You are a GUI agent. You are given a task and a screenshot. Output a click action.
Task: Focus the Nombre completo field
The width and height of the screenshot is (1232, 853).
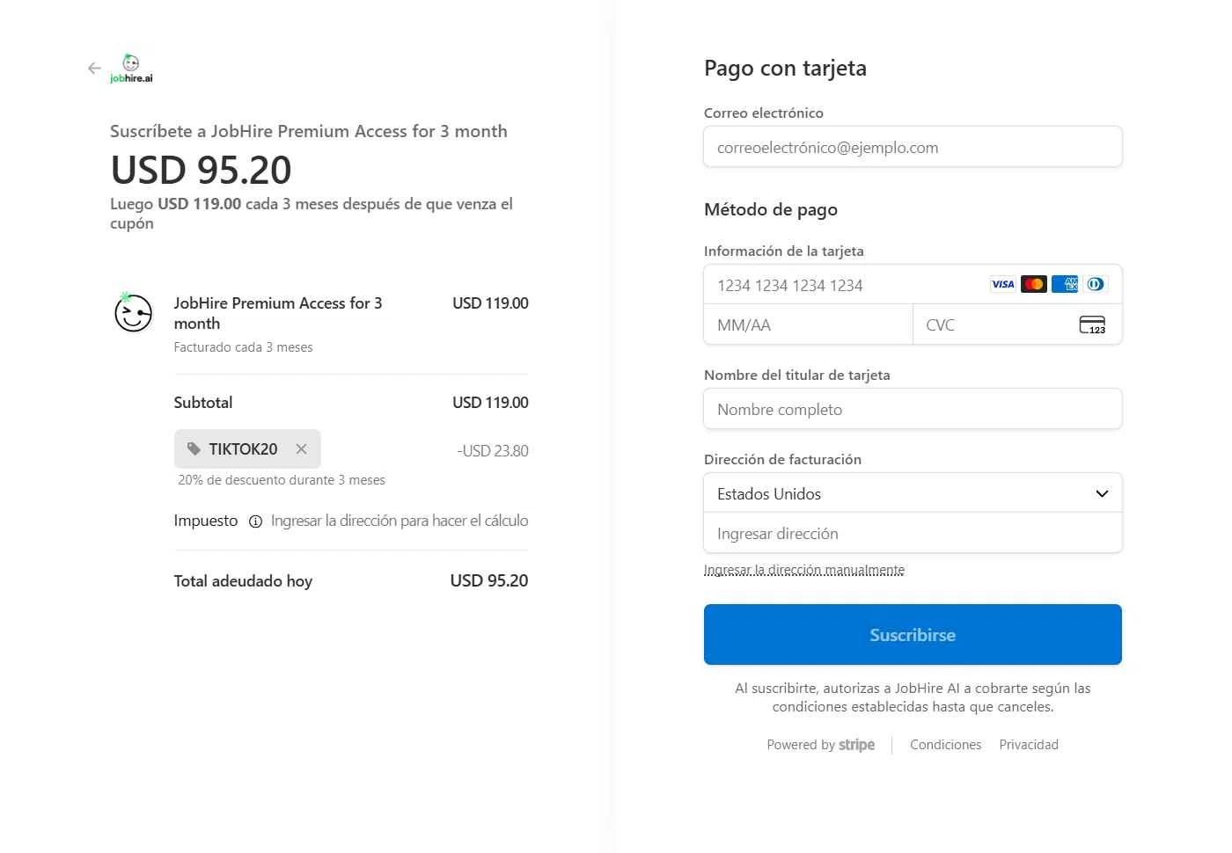[x=913, y=409]
